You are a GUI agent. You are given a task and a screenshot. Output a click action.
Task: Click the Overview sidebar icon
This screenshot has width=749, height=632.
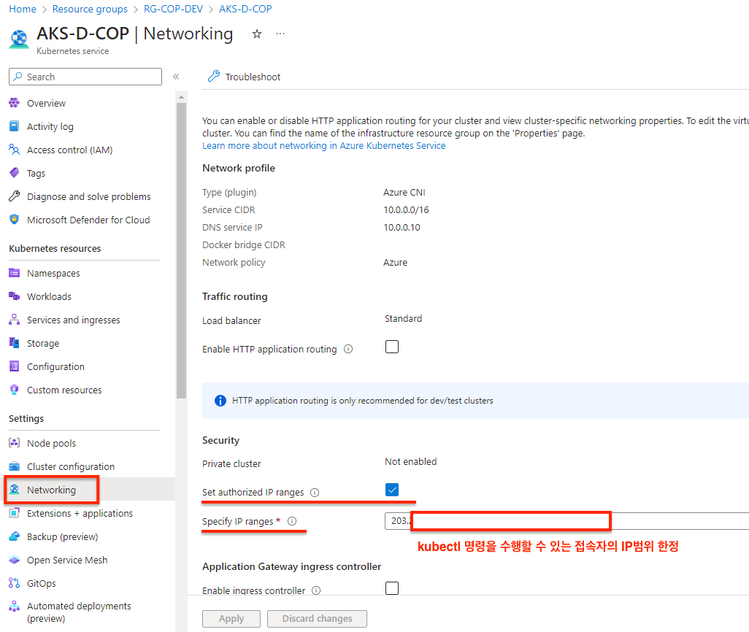pyautogui.click(x=15, y=103)
